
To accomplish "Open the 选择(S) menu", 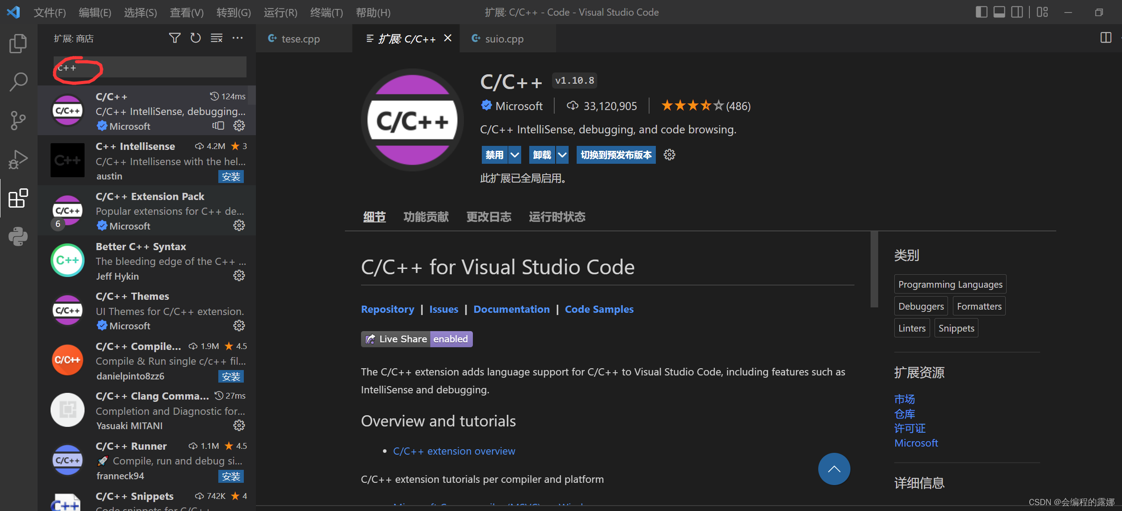I will point(140,13).
